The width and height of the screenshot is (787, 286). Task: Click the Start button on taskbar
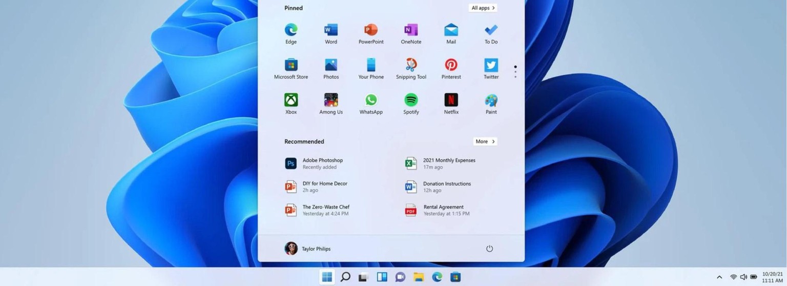[326, 277]
